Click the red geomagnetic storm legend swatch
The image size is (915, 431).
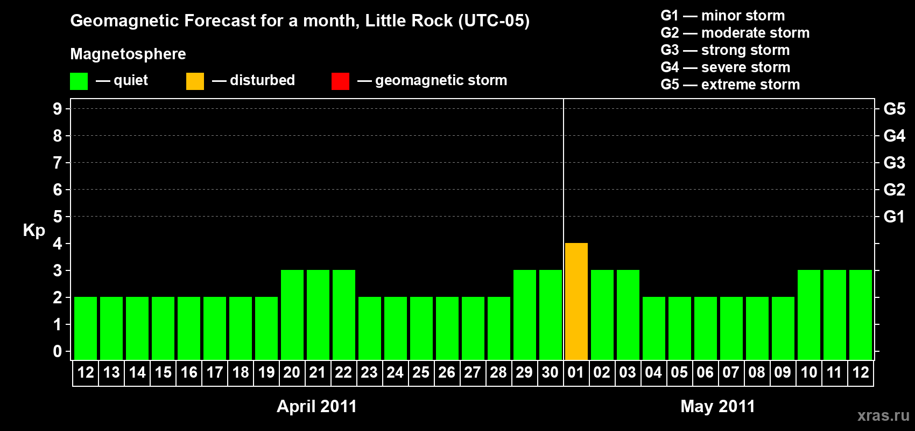[x=340, y=81]
